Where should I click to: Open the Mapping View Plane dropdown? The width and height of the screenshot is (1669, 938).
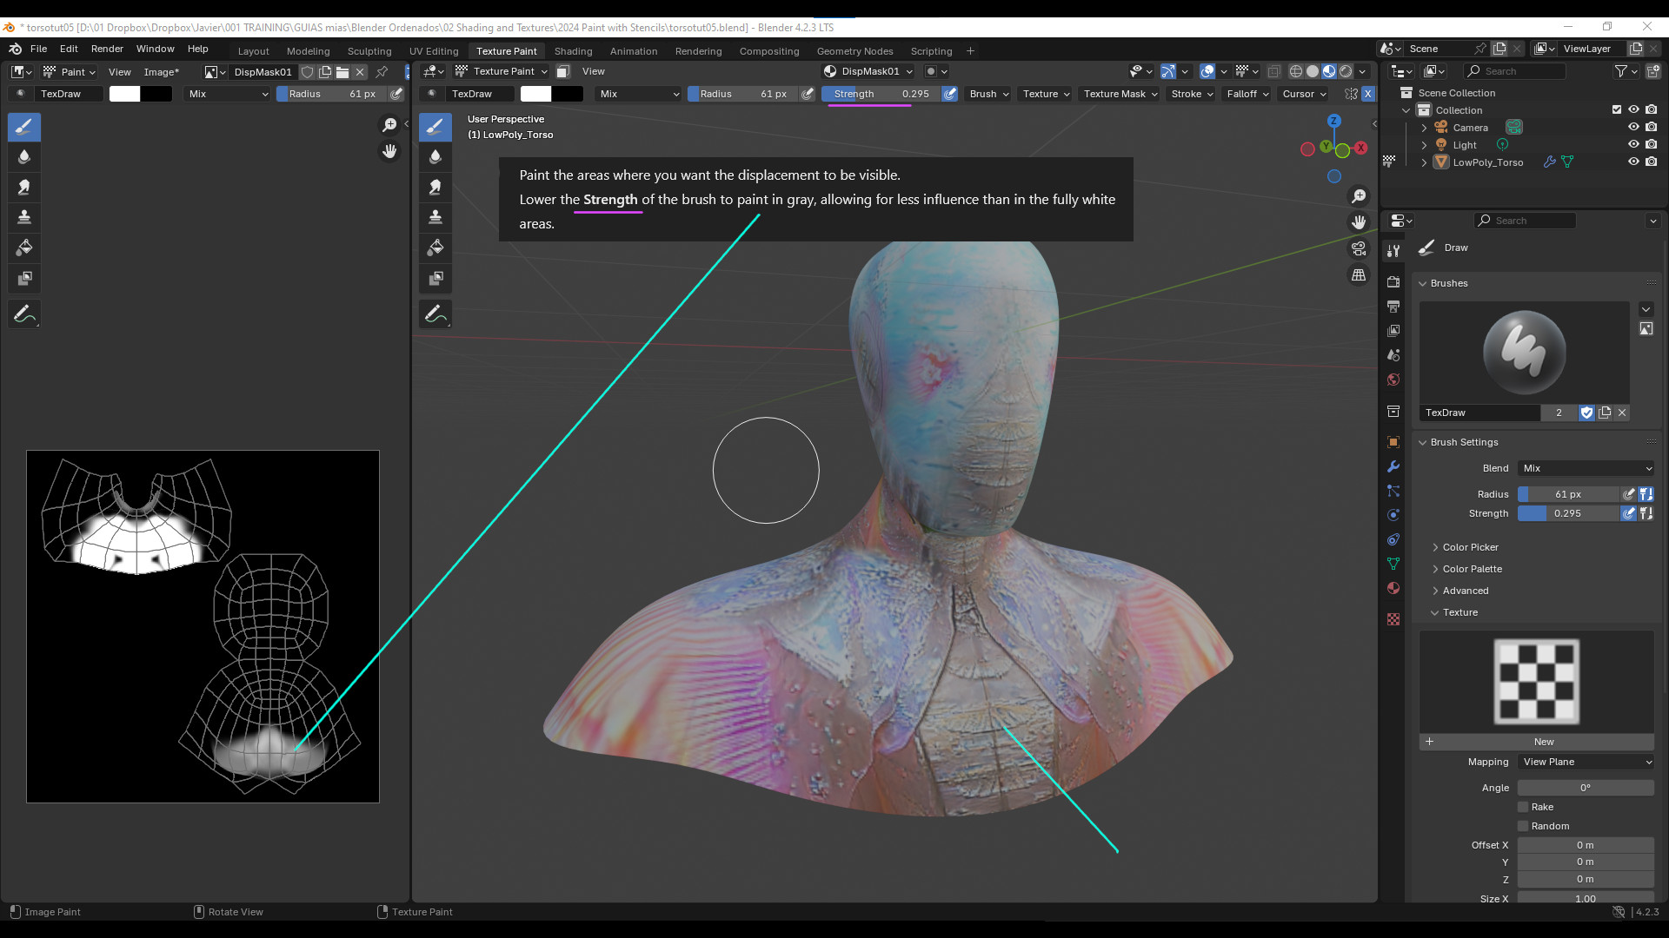coord(1586,762)
